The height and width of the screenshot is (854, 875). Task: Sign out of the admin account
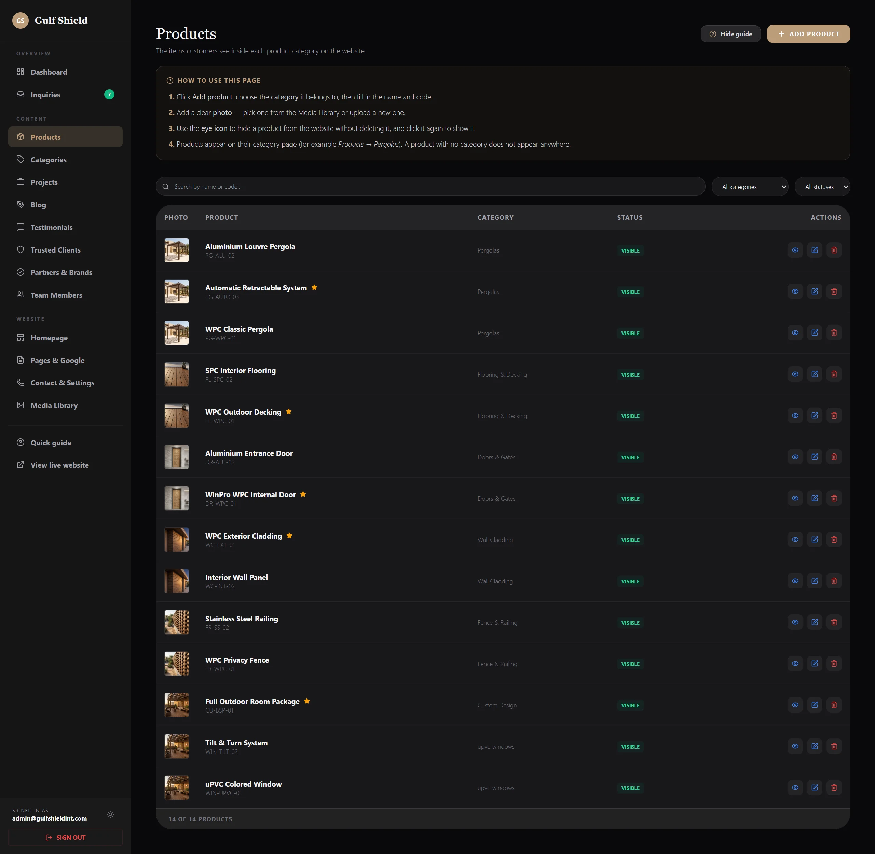(x=66, y=837)
